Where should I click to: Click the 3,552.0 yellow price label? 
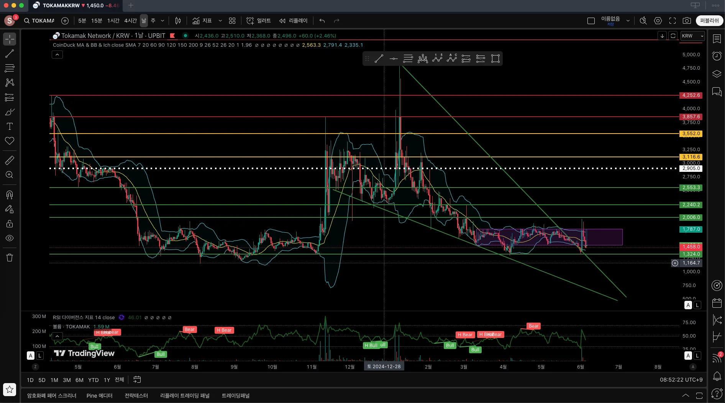[x=691, y=134]
